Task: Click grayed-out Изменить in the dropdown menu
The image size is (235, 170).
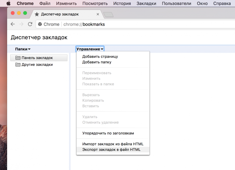Action: (x=113, y=78)
